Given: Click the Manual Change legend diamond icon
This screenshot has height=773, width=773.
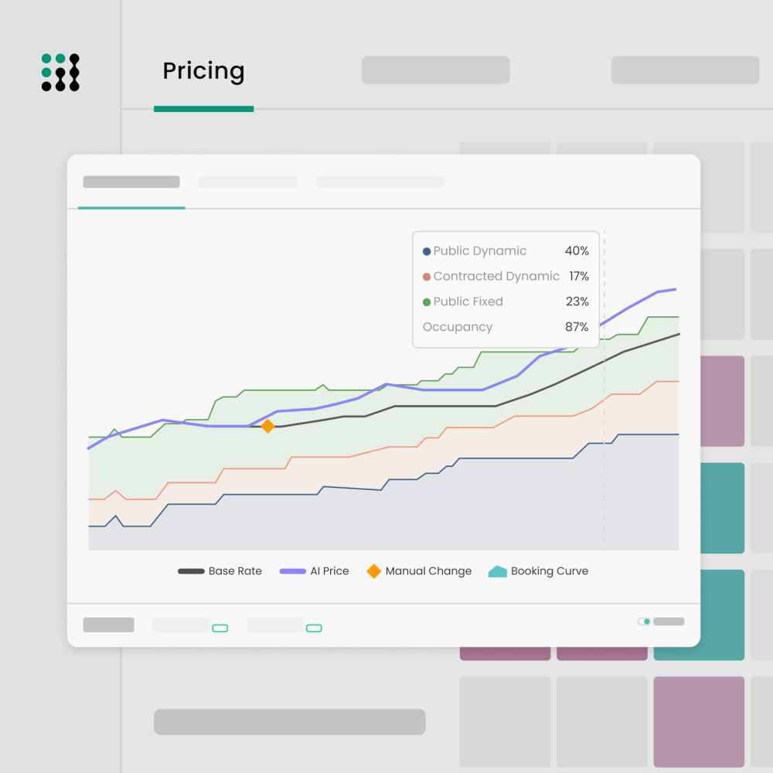Looking at the screenshot, I should point(374,571).
